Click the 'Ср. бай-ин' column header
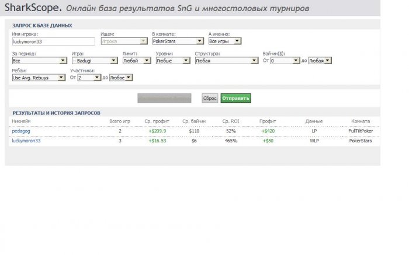 (194, 121)
